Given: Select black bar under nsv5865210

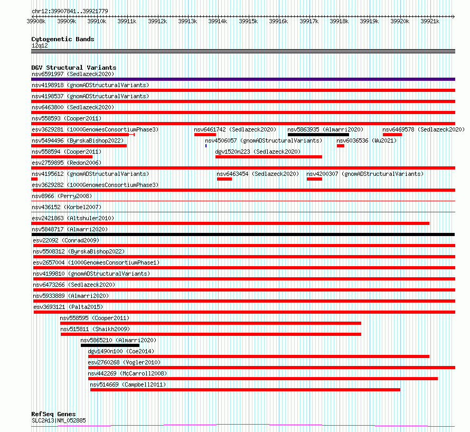Looking at the screenshot, I should click(110, 345).
